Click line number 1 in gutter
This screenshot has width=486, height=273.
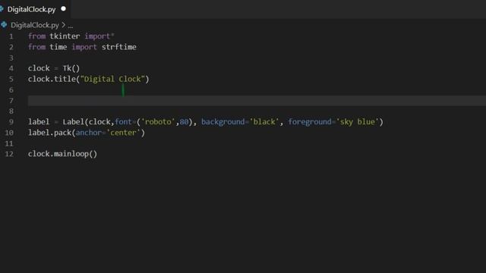(x=11, y=36)
